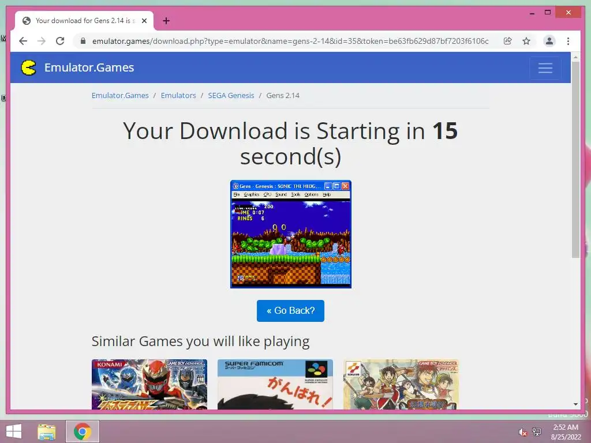Click the Emulator.Games header title
Screen dimensions: 591x443
point(89,67)
